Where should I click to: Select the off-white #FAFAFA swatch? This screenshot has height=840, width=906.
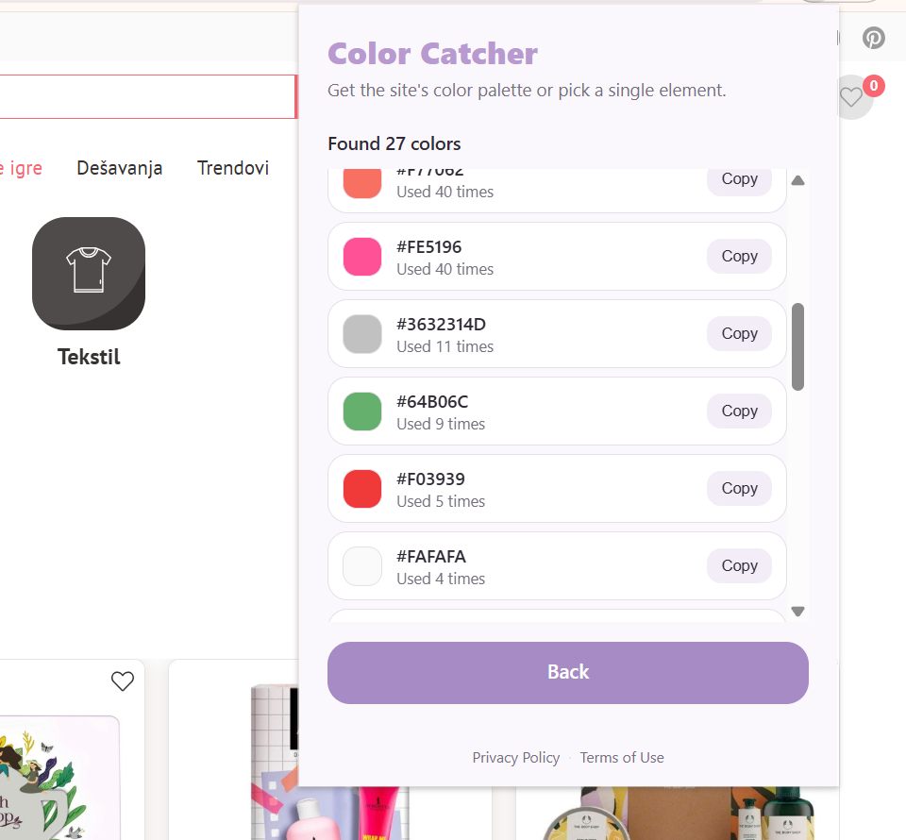(362, 566)
